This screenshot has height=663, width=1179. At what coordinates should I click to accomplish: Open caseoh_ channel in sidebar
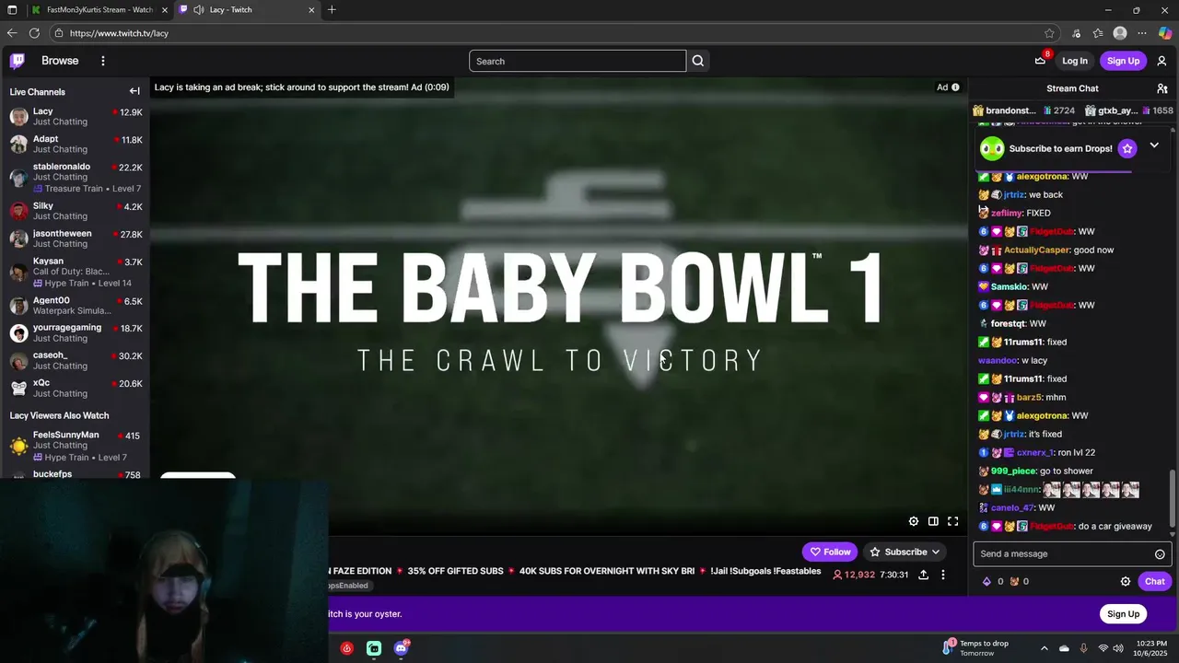(75, 360)
